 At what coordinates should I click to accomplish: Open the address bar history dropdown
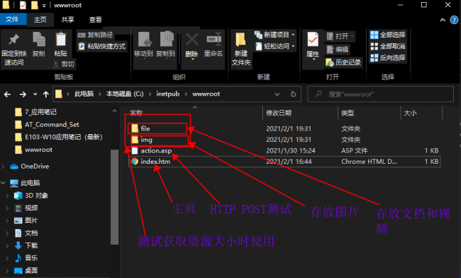tap(277, 94)
